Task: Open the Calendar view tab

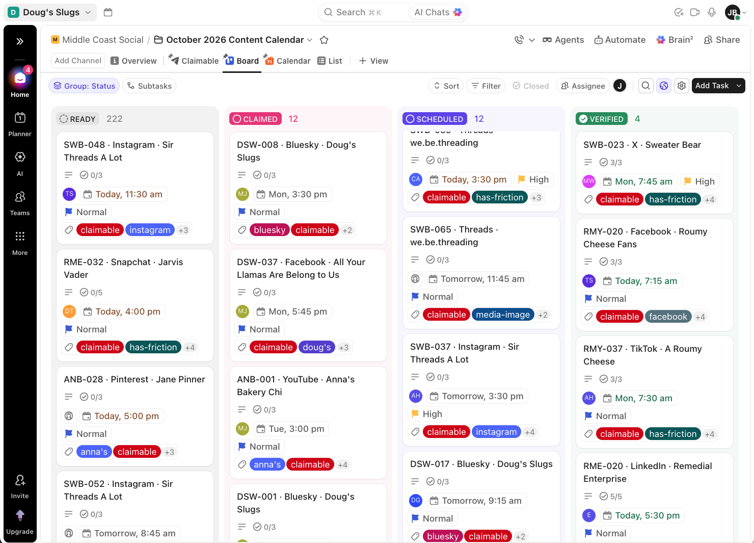Action: pos(287,61)
